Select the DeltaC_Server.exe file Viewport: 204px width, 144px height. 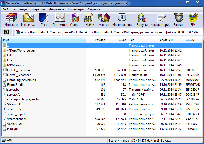click(19, 75)
